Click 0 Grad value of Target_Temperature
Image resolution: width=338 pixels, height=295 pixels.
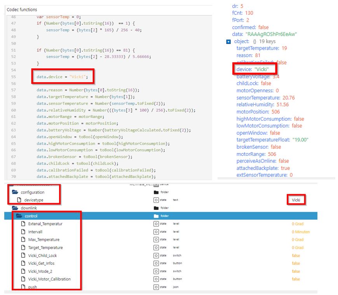298,247
